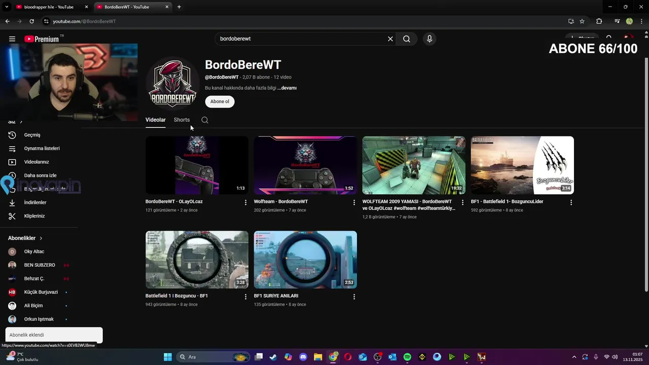Open Daha sonra izle in sidebar
Image resolution: width=649 pixels, height=365 pixels.
point(39,175)
